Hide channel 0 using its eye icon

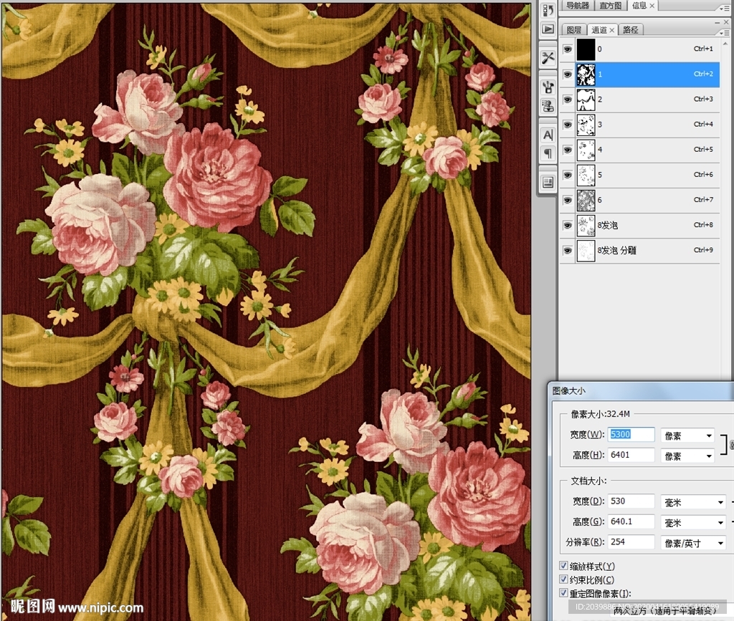[x=568, y=49]
